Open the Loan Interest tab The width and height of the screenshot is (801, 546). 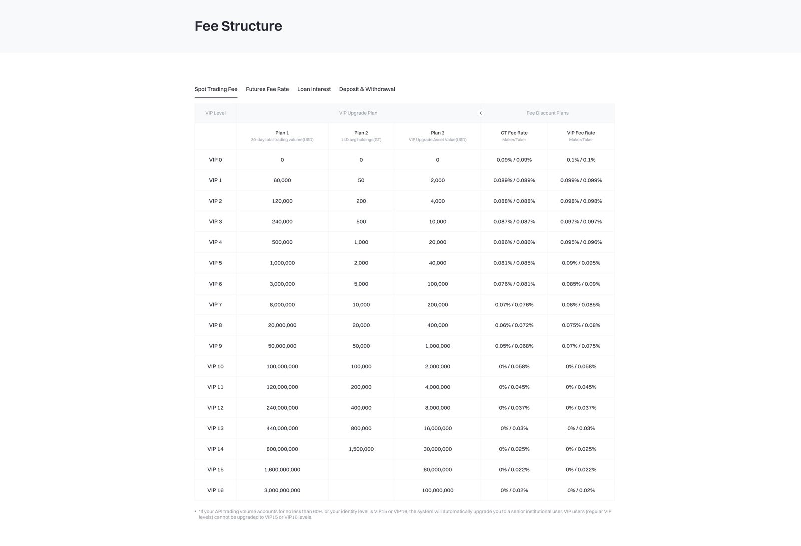[314, 89]
